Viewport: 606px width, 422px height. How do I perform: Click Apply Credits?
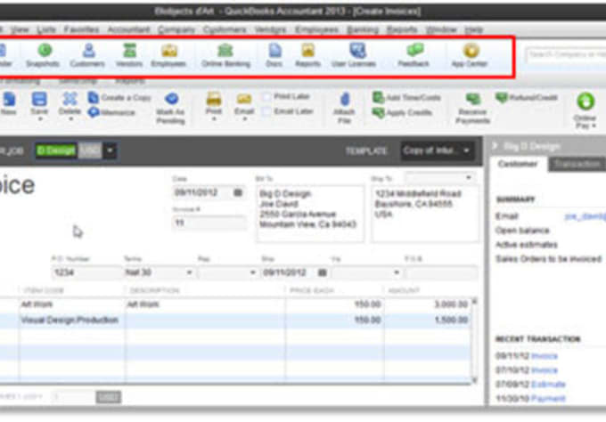tap(402, 112)
